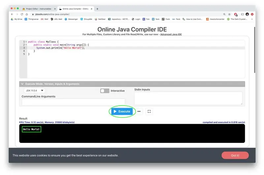
Task: Close the Online Java Compiler tab
Action: tap(91, 9)
